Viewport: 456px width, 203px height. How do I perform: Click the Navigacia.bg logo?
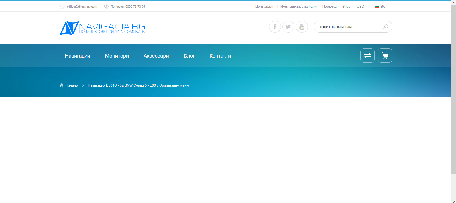[x=102, y=28]
